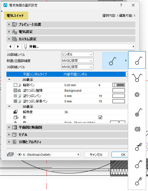Click the Archicad logo in title bar
Image resolution: width=148 pixels, height=191 pixels.
tap(5, 5)
